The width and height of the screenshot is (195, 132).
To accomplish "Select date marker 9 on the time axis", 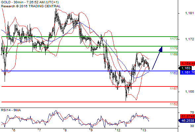I will pyautogui.click(x=92, y=130).
